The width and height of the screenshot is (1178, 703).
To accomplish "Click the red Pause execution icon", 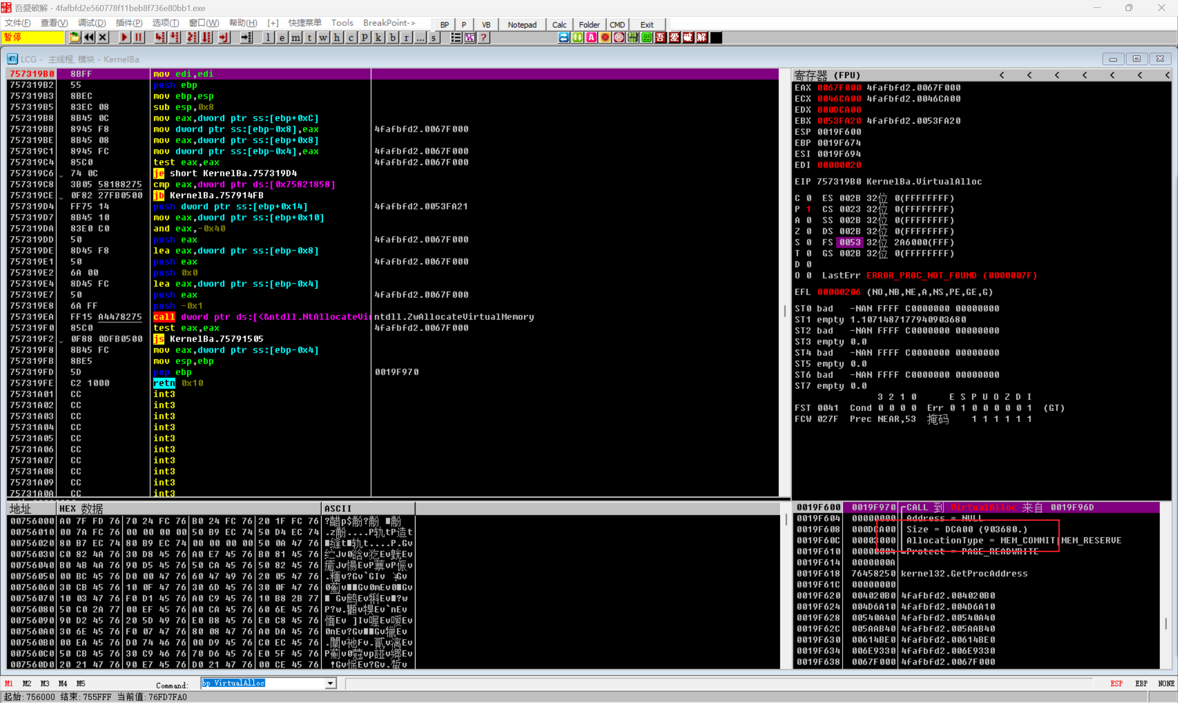I will 139,37.
